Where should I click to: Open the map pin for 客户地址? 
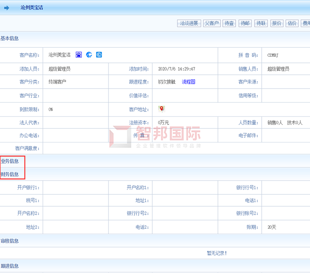tap(162, 109)
